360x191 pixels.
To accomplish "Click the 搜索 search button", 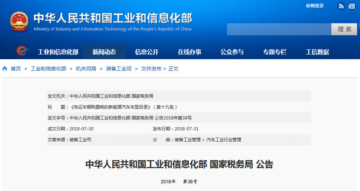I will (344, 29).
